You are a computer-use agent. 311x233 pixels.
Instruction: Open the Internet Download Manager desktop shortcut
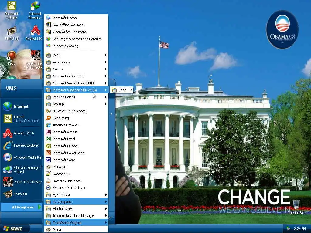pos(35,10)
